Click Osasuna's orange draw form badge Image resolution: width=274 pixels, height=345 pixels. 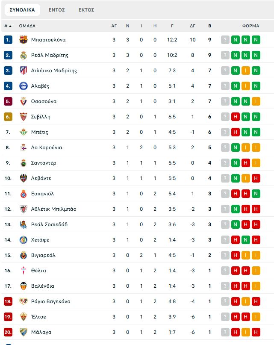(x=256, y=101)
